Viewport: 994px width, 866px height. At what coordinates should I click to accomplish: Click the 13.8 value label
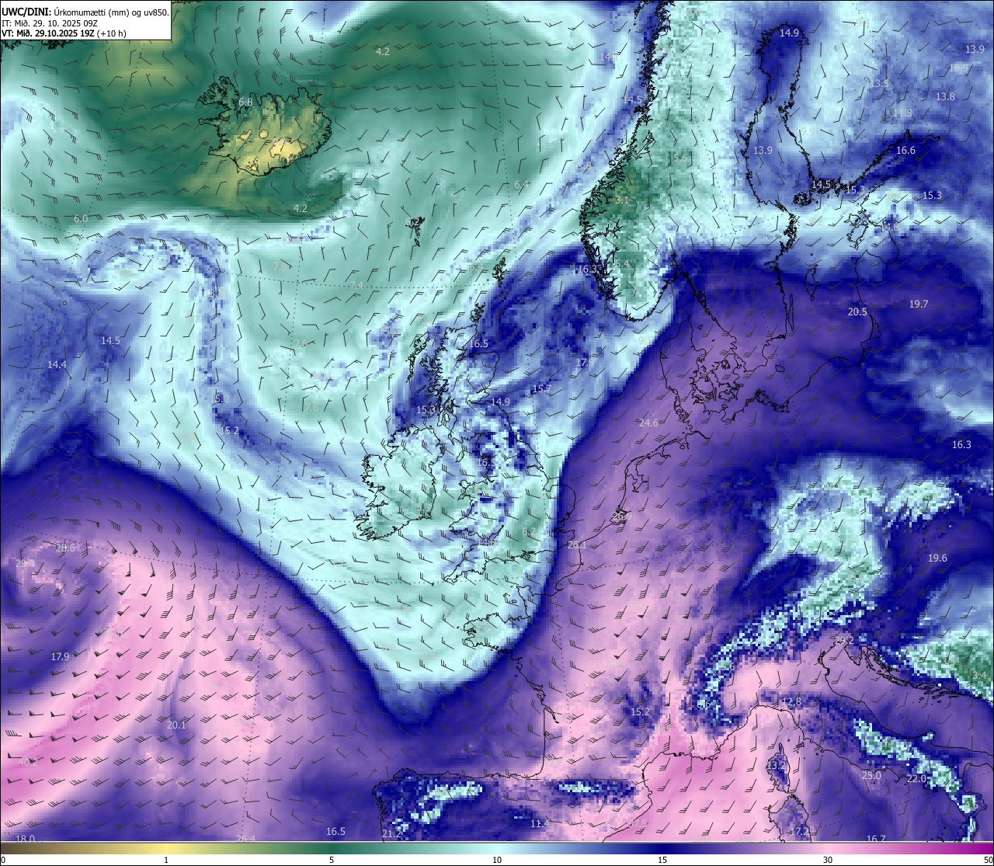click(945, 97)
